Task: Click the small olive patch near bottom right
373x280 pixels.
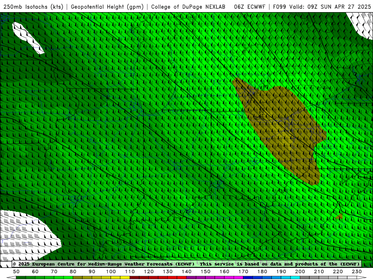Action: click(x=339, y=217)
